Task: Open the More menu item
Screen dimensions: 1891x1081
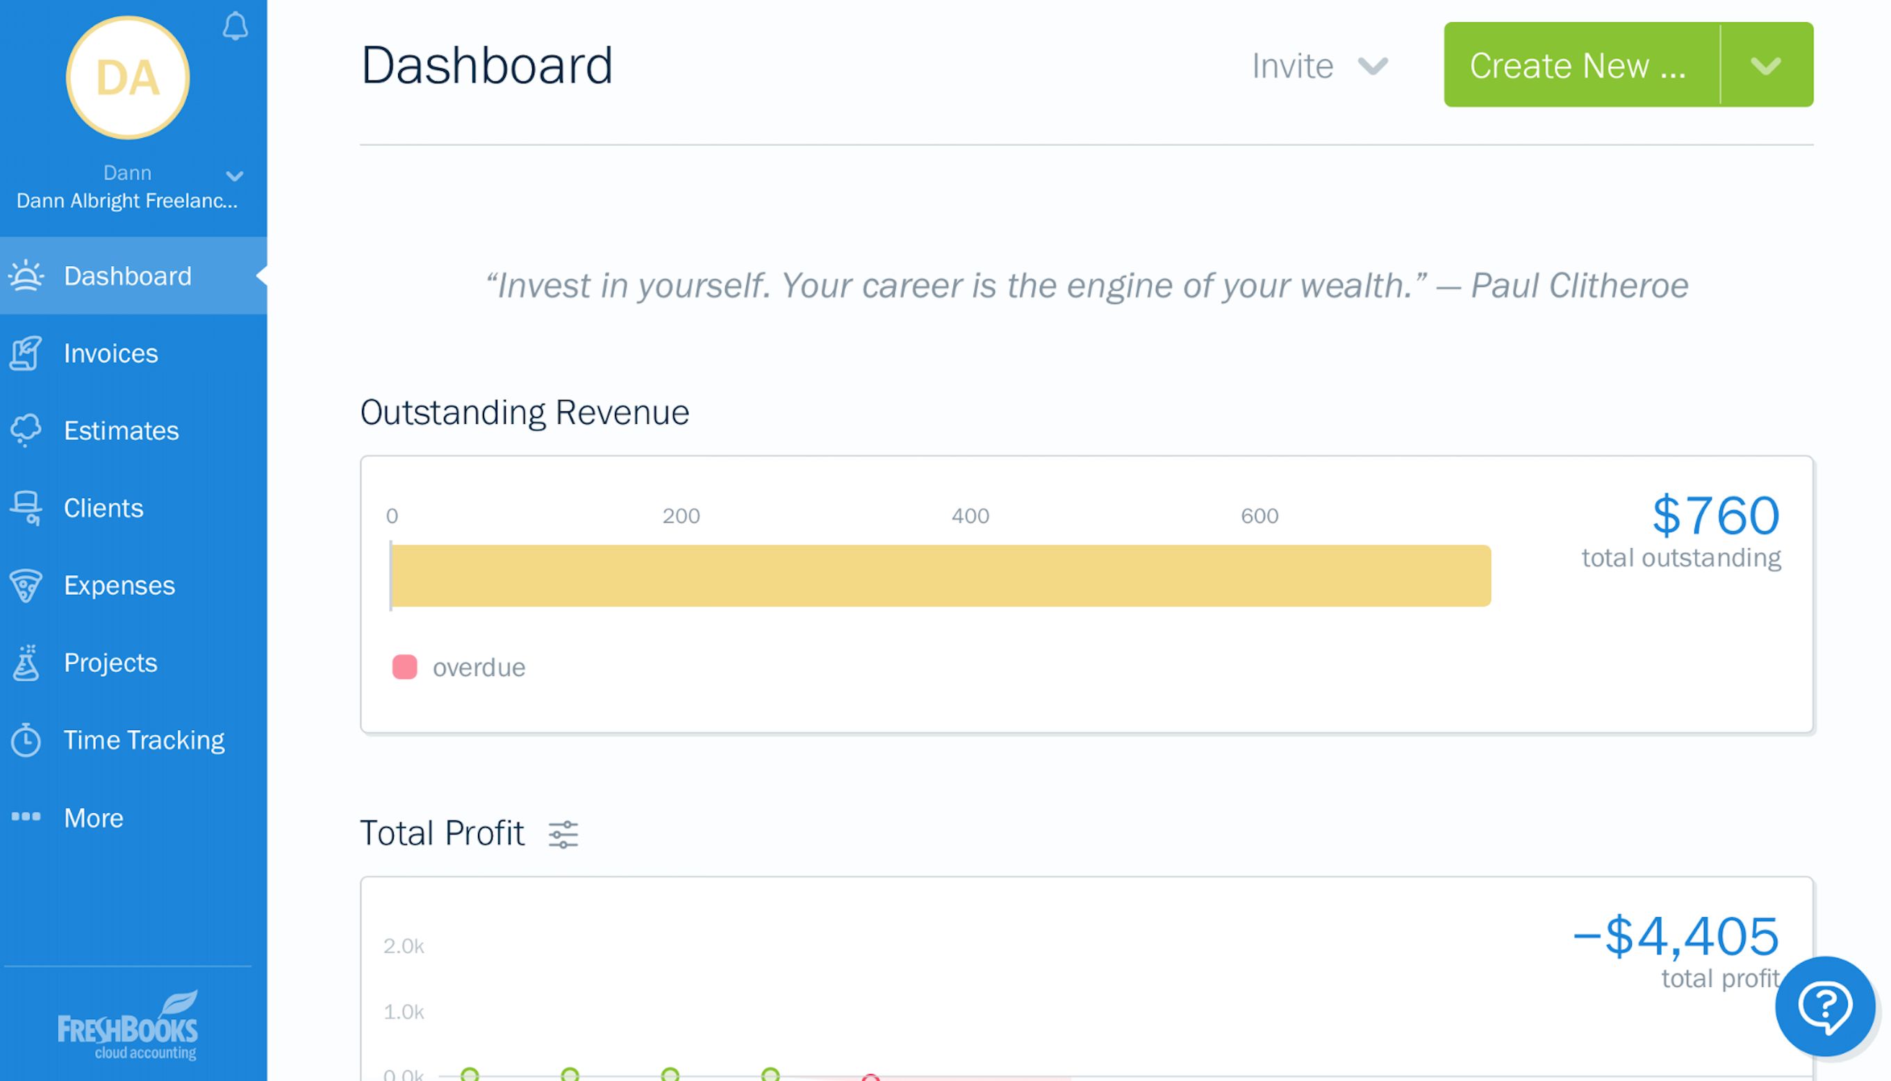Action: click(x=94, y=818)
